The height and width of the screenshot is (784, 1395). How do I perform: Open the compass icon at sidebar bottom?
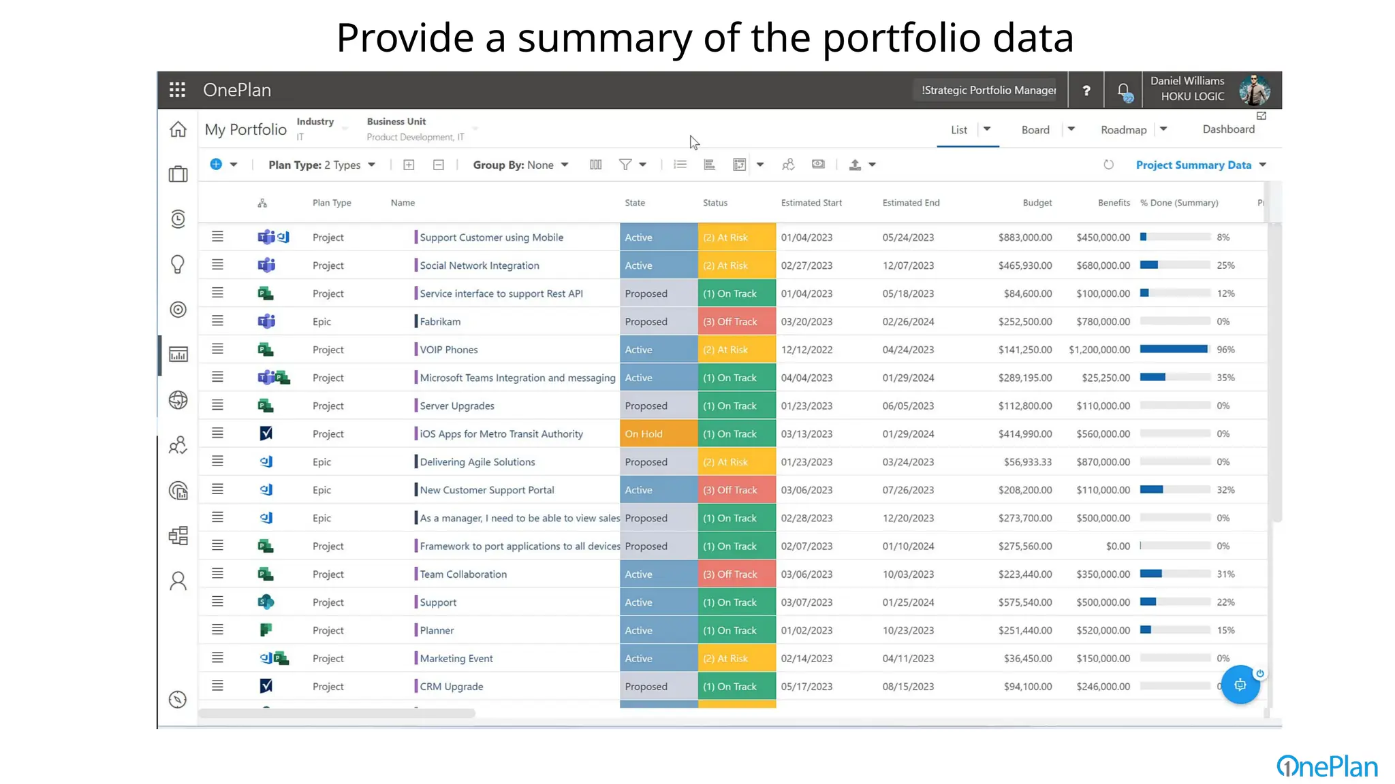(178, 700)
